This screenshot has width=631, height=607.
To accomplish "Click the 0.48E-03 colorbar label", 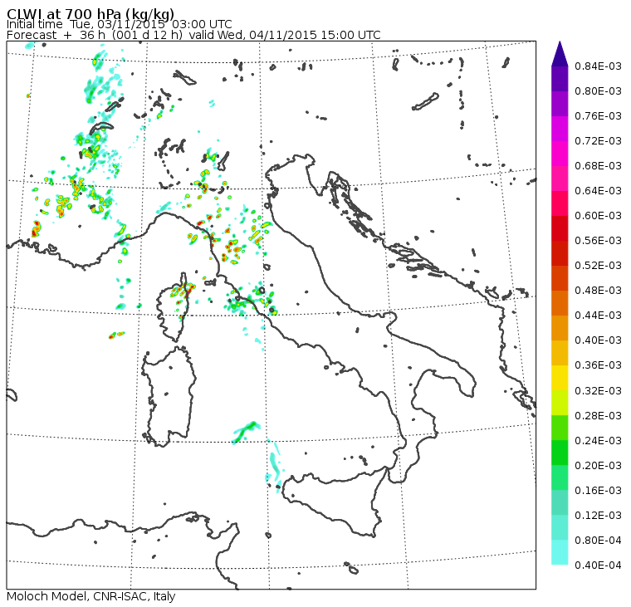I will click(x=598, y=291).
